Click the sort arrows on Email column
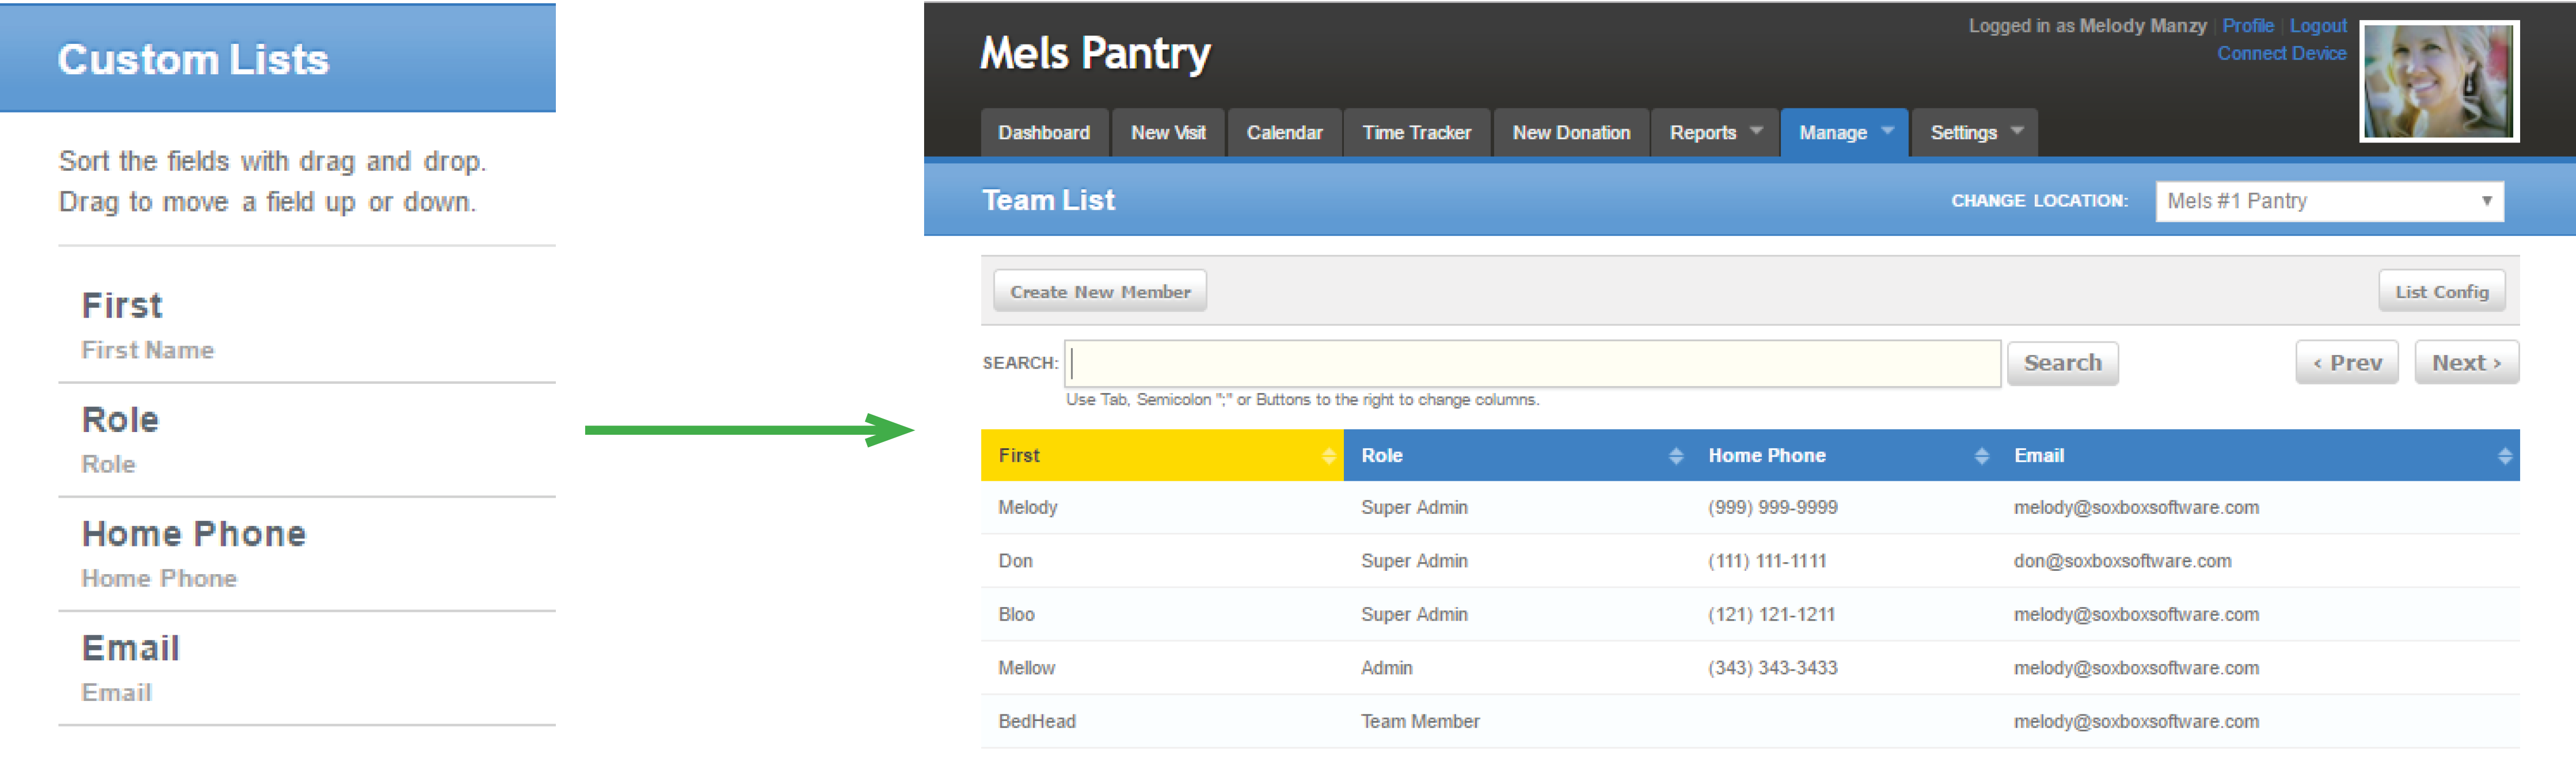Image resolution: width=2576 pixels, height=766 pixels. pos(2504,456)
